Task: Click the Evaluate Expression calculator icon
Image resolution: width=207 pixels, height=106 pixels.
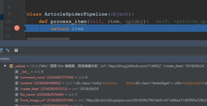Action: [x=16, y=50]
